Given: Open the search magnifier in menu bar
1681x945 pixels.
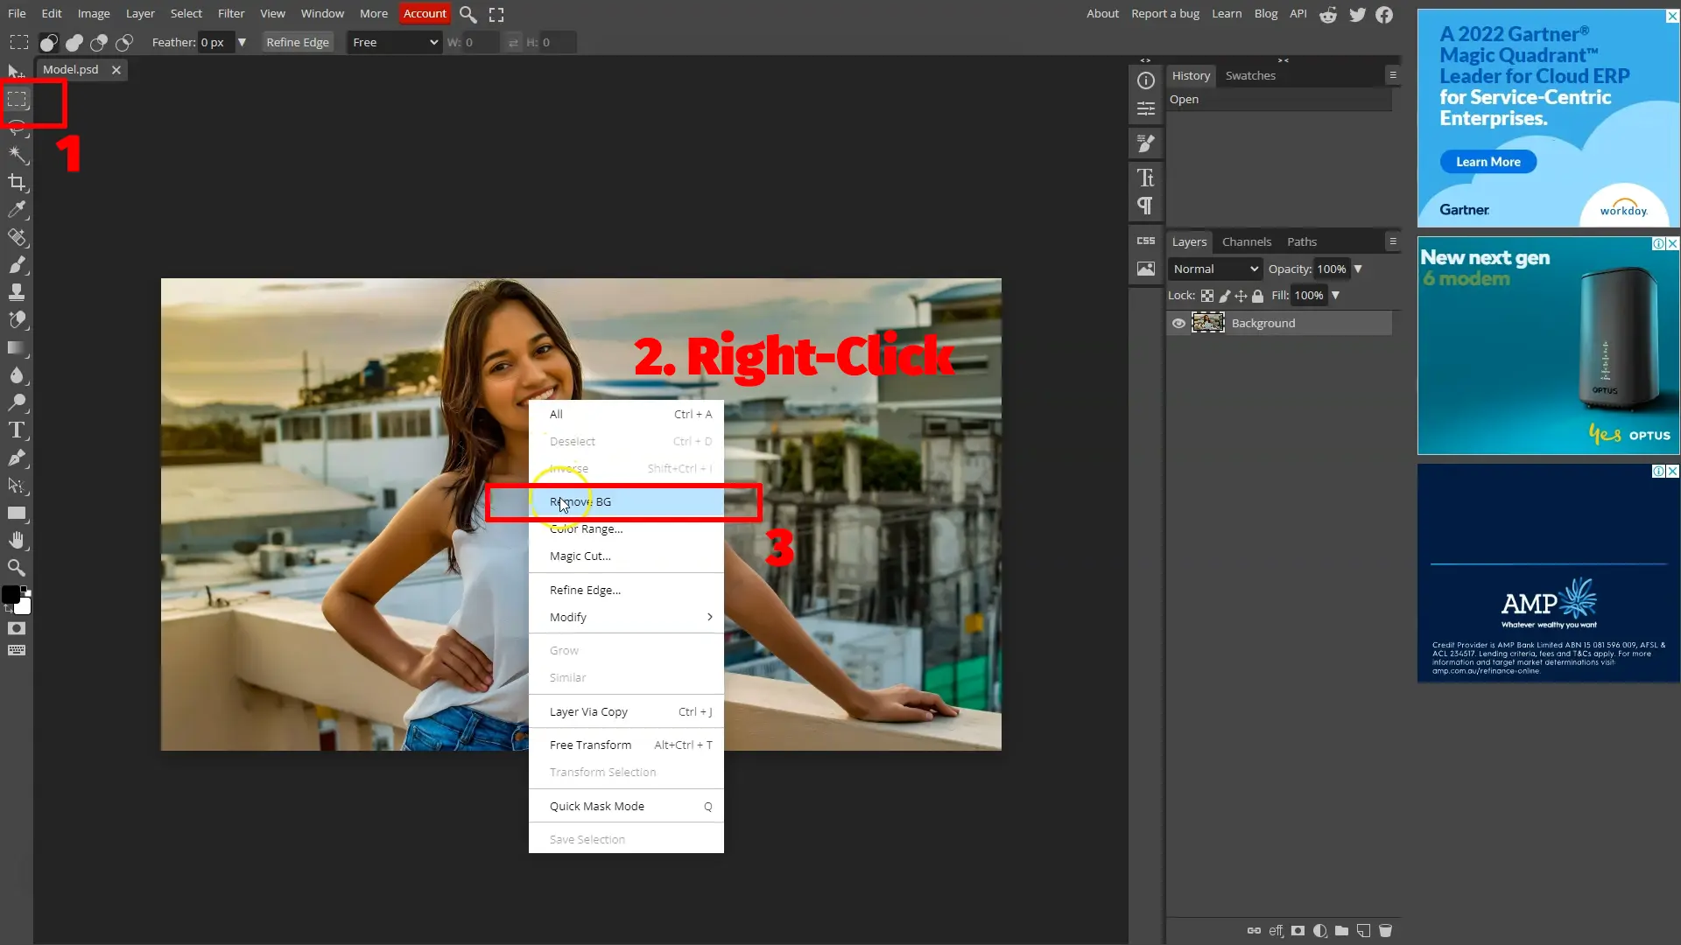Looking at the screenshot, I should pos(468,14).
